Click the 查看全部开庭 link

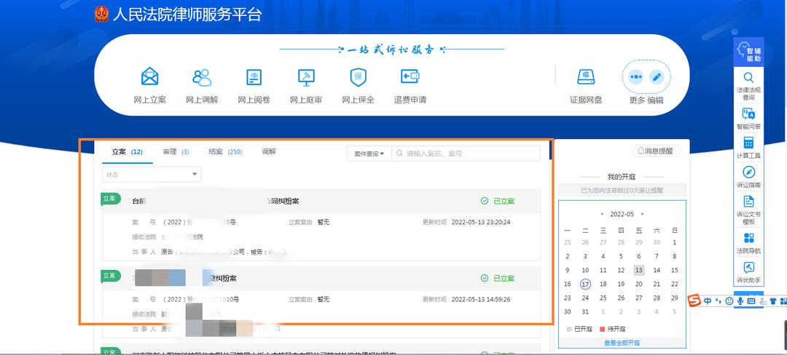[x=622, y=343]
